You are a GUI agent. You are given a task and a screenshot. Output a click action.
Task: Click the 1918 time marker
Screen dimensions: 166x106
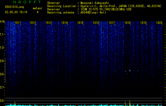[127, 23]
